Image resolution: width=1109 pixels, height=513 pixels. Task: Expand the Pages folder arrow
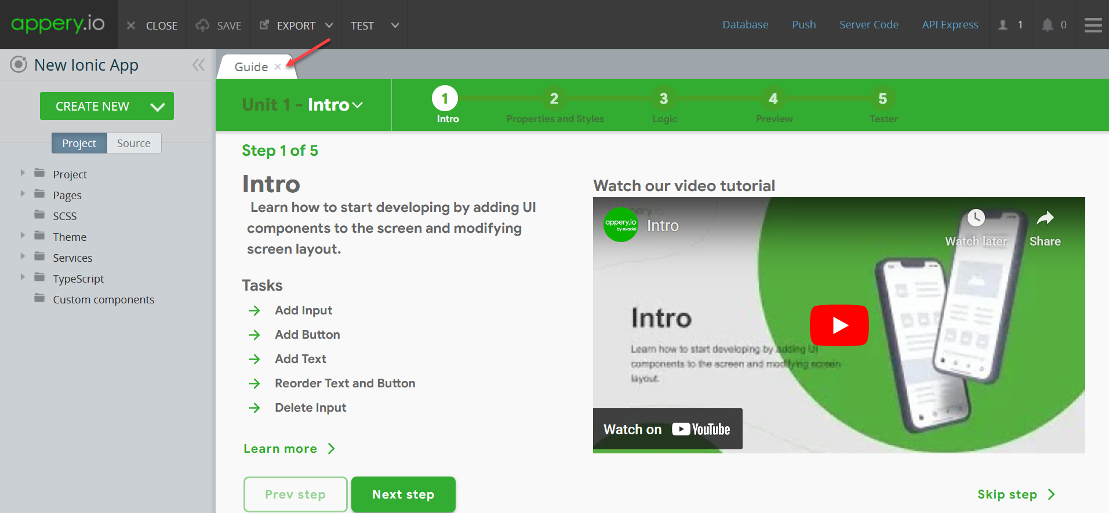(x=23, y=193)
